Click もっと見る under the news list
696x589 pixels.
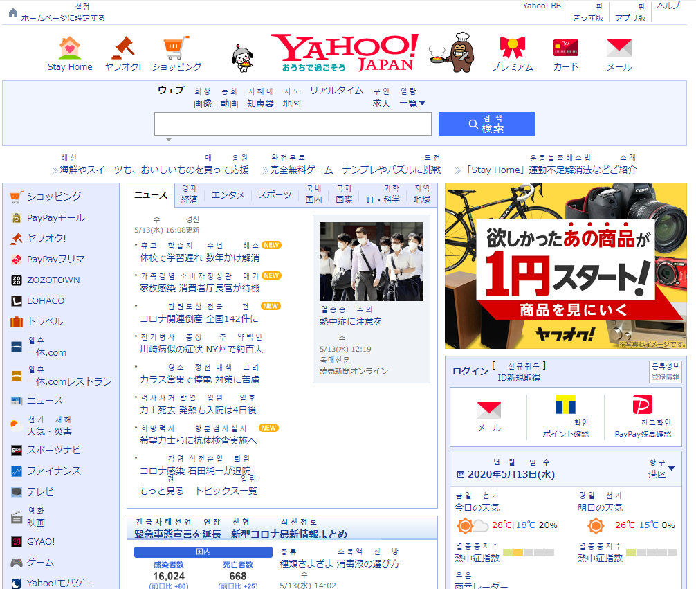point(161,491)
